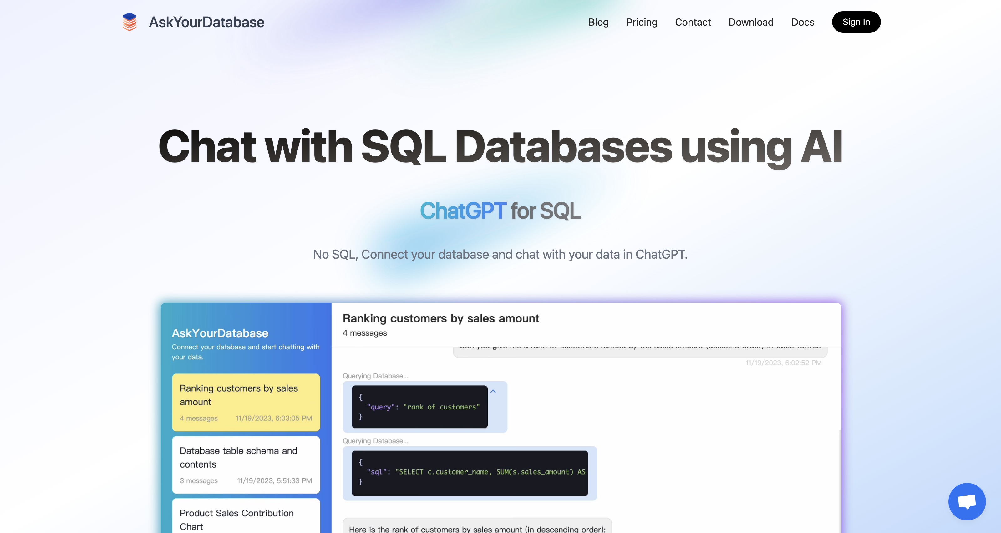Image resolution: width=1001 pixels, height=533 pixels.
Task: Click the "Connect your database and start chatting" text
Action: 246,352
